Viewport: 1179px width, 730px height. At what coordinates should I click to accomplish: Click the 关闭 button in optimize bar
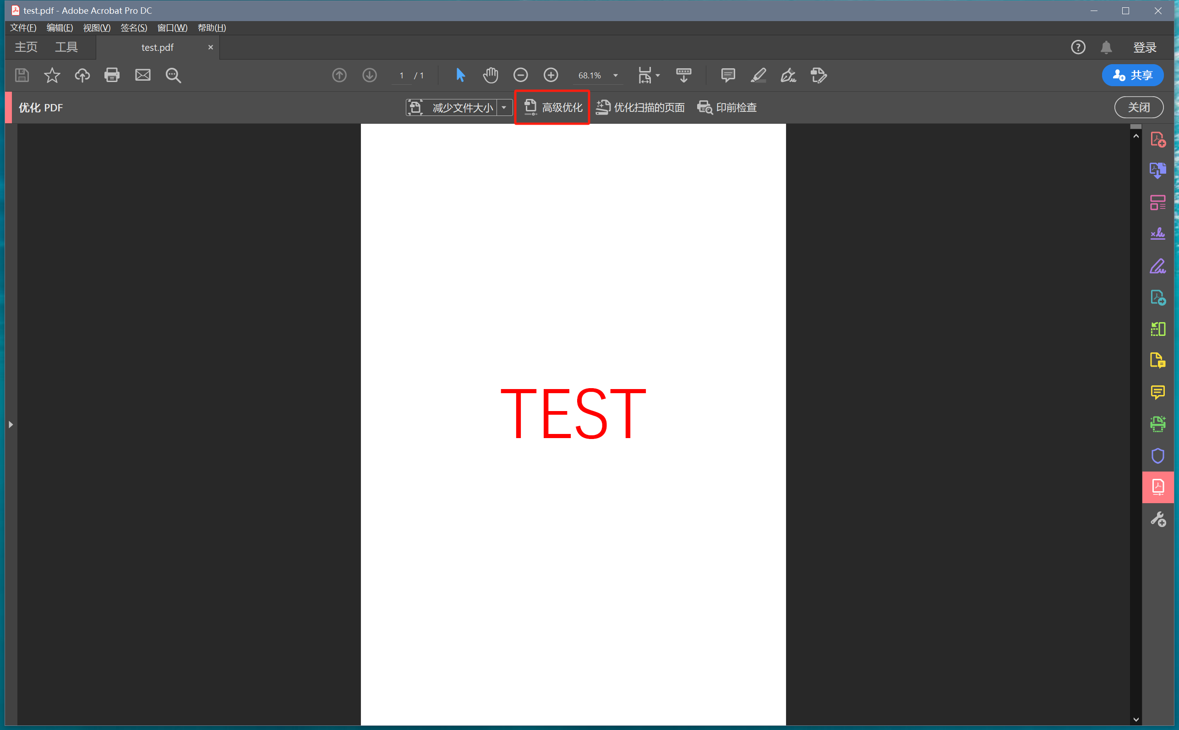1138,107
